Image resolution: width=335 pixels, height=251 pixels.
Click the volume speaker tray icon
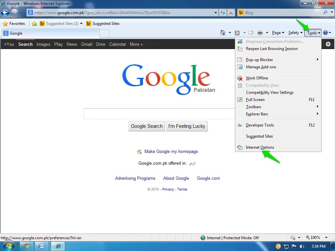(302, 246)
